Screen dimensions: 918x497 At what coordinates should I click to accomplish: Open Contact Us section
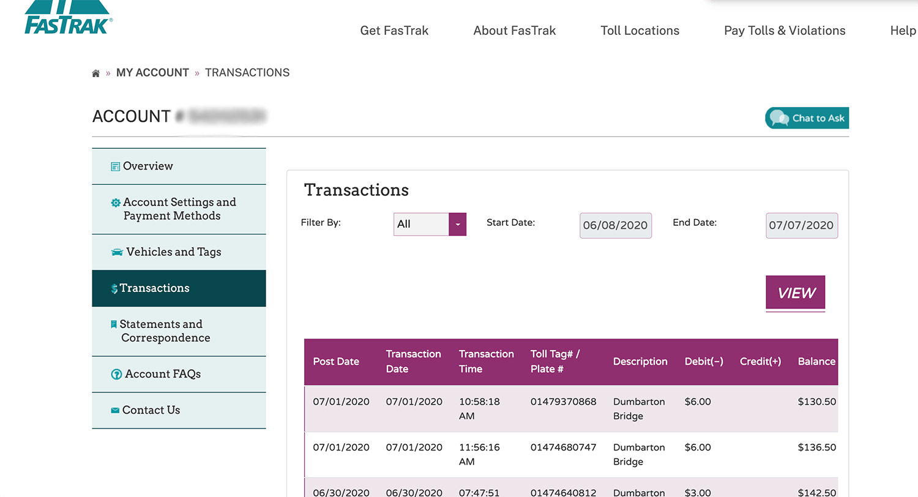click(179, 410)
